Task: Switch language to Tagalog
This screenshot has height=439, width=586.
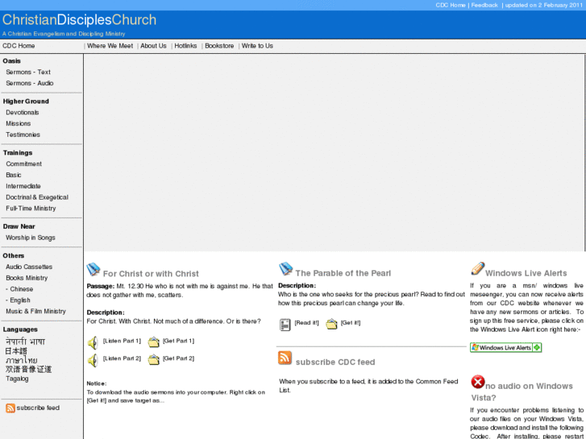Action: click(x=17, y=379)
